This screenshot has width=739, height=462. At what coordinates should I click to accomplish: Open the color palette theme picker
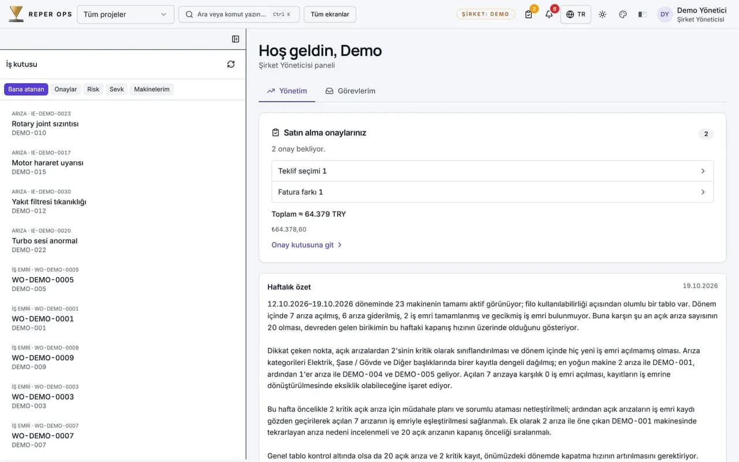[623, 14]
